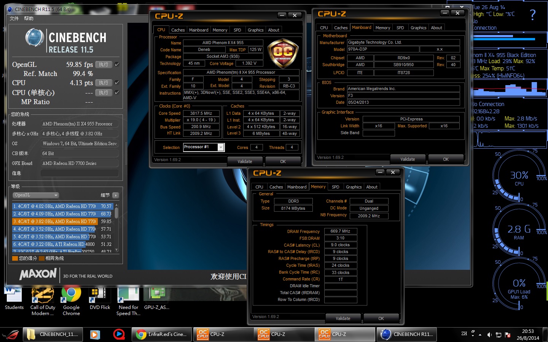Screen dimensions: 548x342
Task: Click the volume speaker tray icon
Action: point(489,335)
